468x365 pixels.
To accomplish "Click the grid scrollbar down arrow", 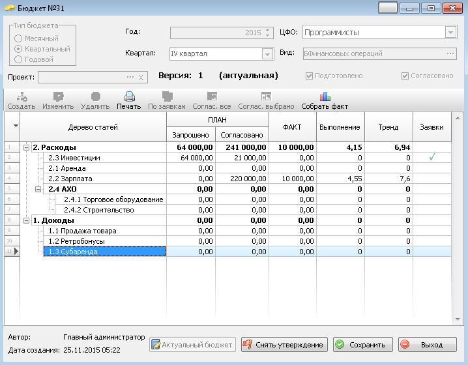I will tap(458, 319).
